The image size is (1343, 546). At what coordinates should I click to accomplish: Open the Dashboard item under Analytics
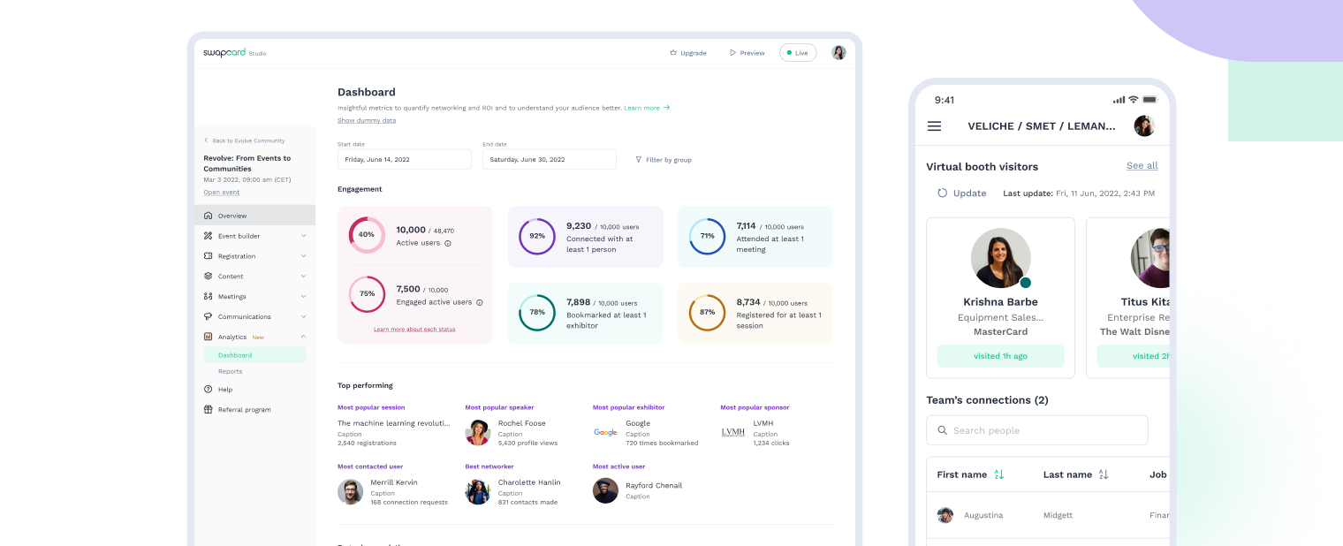(x=254, y=355)
